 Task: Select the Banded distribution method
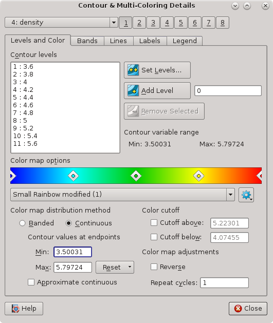pos(22,223)
